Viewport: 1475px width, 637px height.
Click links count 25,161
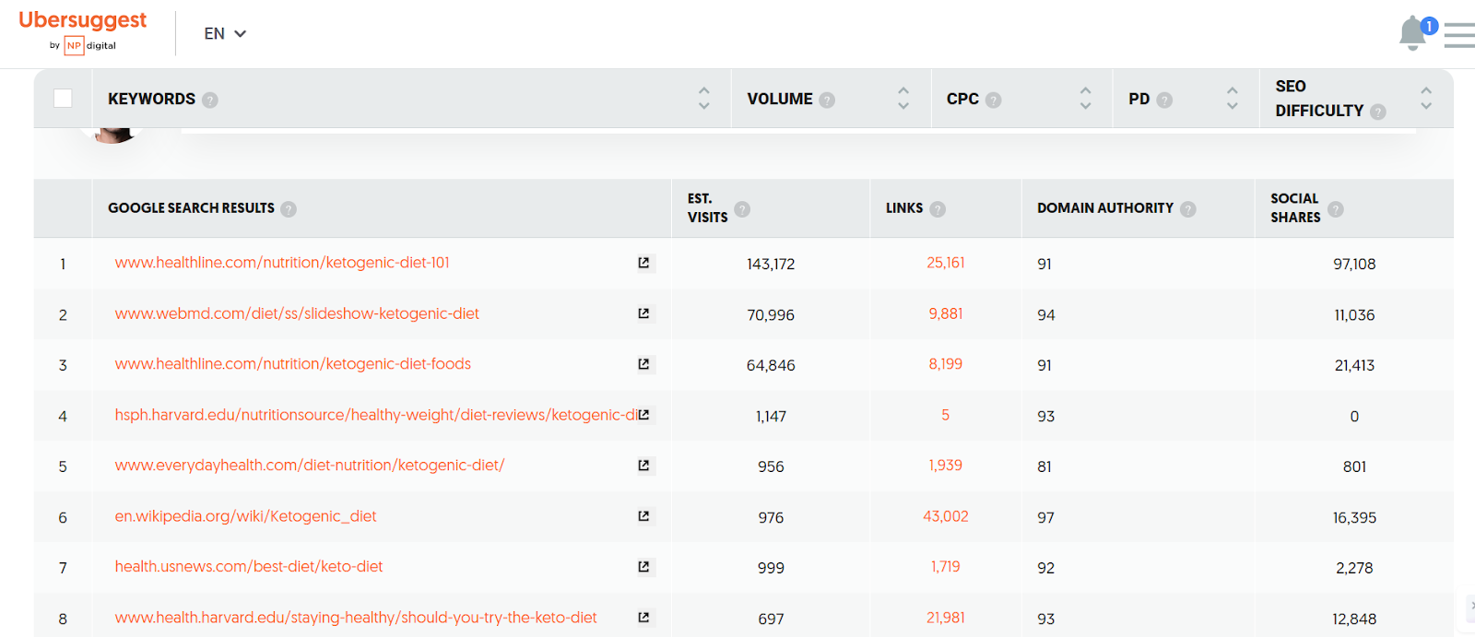946,263
